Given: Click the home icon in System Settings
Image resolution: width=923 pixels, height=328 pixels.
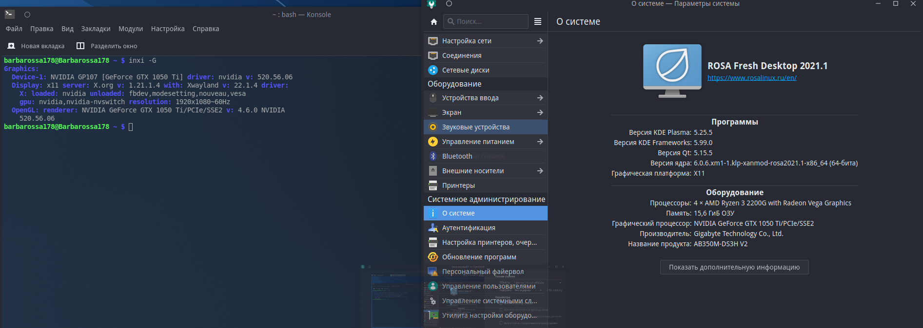Looking at the screenshot, I should pos(434,21).
